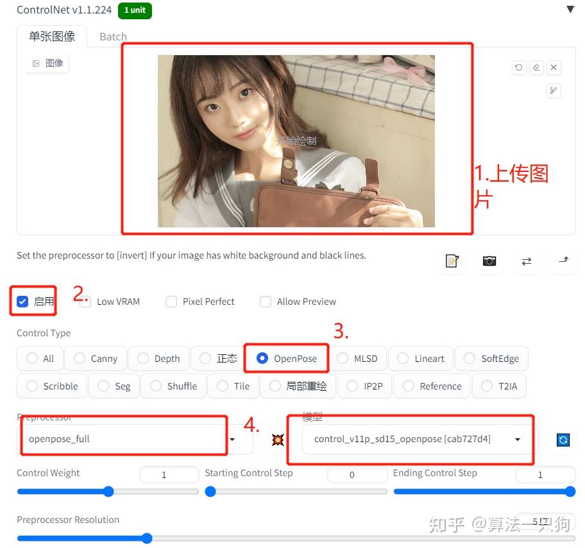585x548 pixels.
Task: Click the send dimensions arrow icon
Action: point(563,261)
